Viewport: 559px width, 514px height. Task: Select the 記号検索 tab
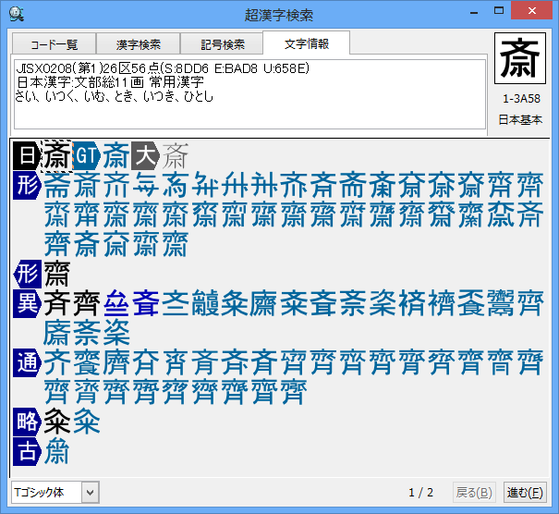click(222, 44)
